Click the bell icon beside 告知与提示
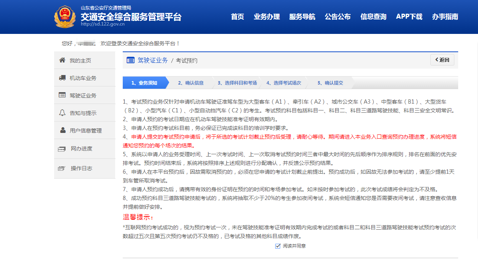478x259 pixels. click(x=62, y=113)
